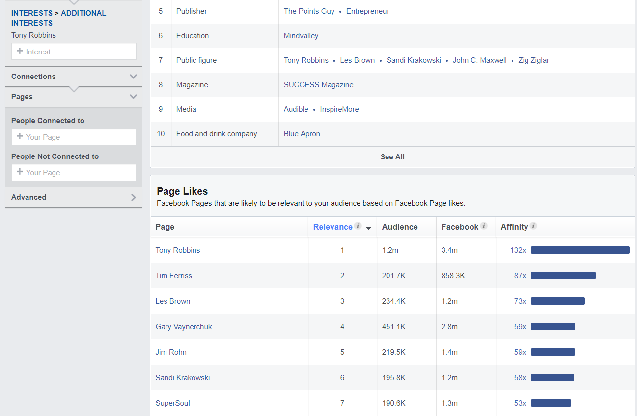This screenshot has height=416, width=637.
Task: Click the Page Likes section heading
Action: (182, 191)
